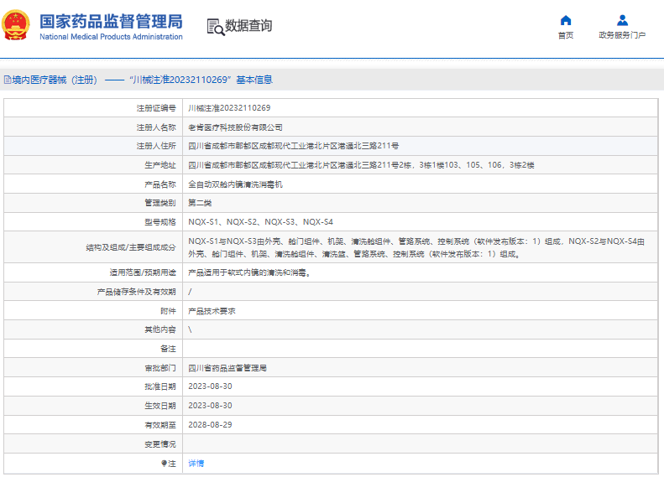Click the 审批部门 row label

coord(160,368)
